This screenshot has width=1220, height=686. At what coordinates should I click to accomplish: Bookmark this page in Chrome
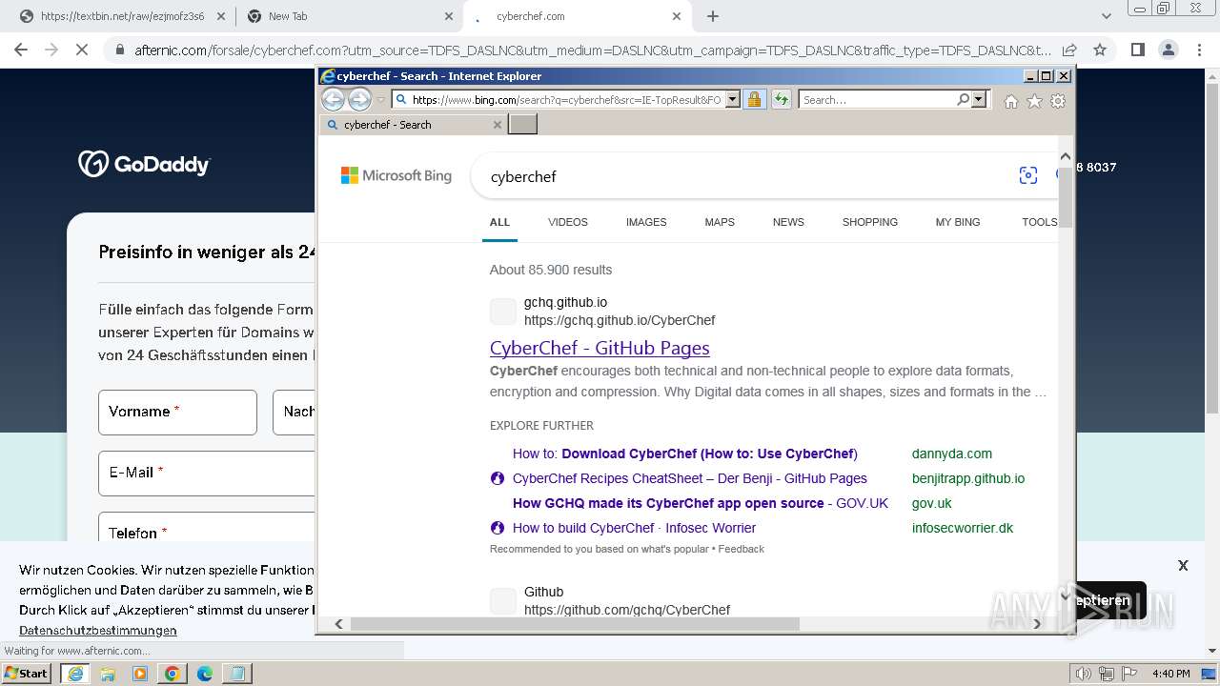pyautogui.click(x=1100, y=50)
